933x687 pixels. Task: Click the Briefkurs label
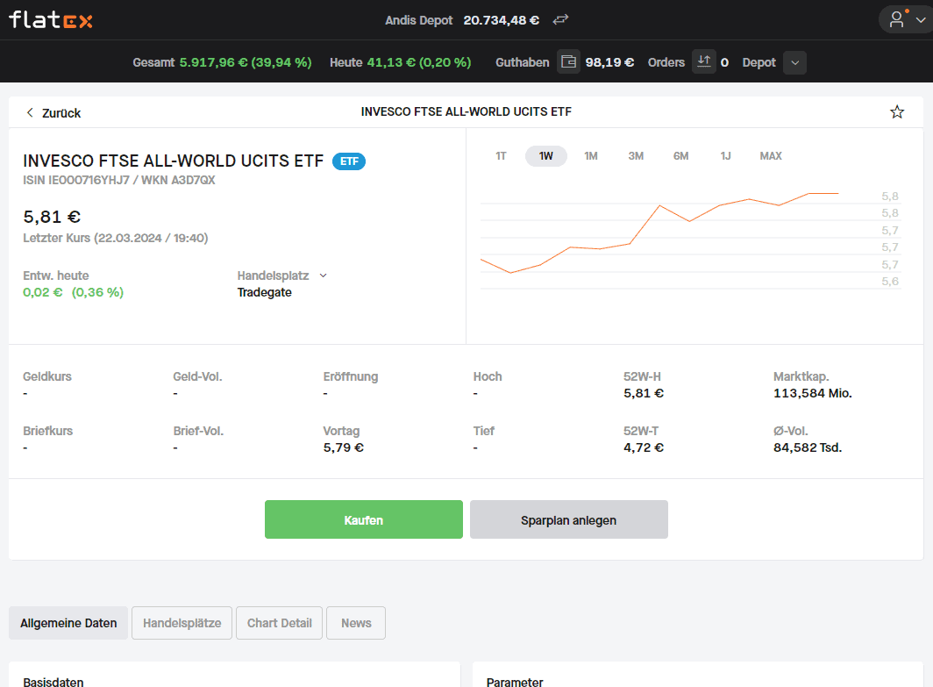pos(47,431)
